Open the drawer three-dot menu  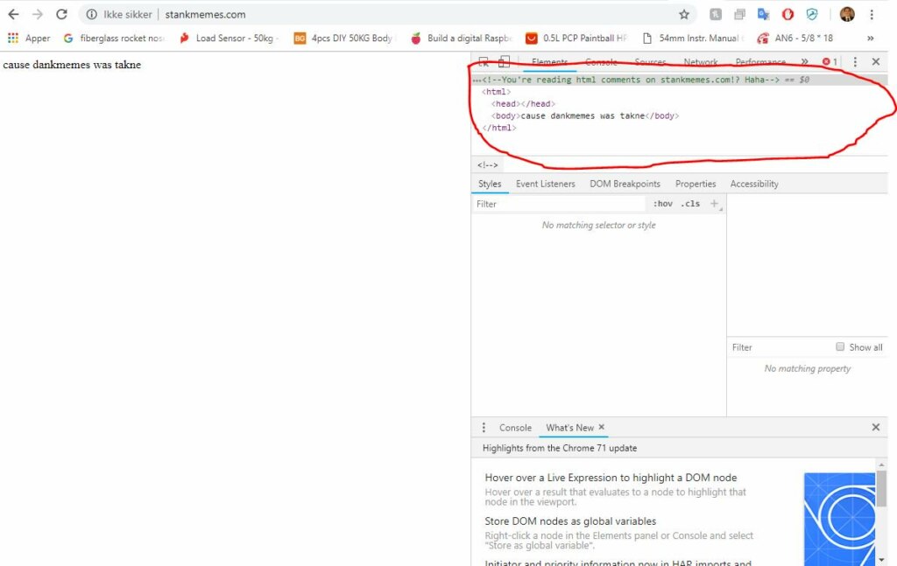[x=484, y=427]
